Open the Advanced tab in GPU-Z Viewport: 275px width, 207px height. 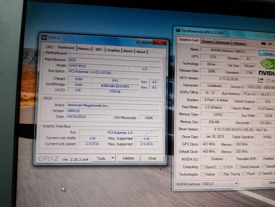click(x=223, y=42)
